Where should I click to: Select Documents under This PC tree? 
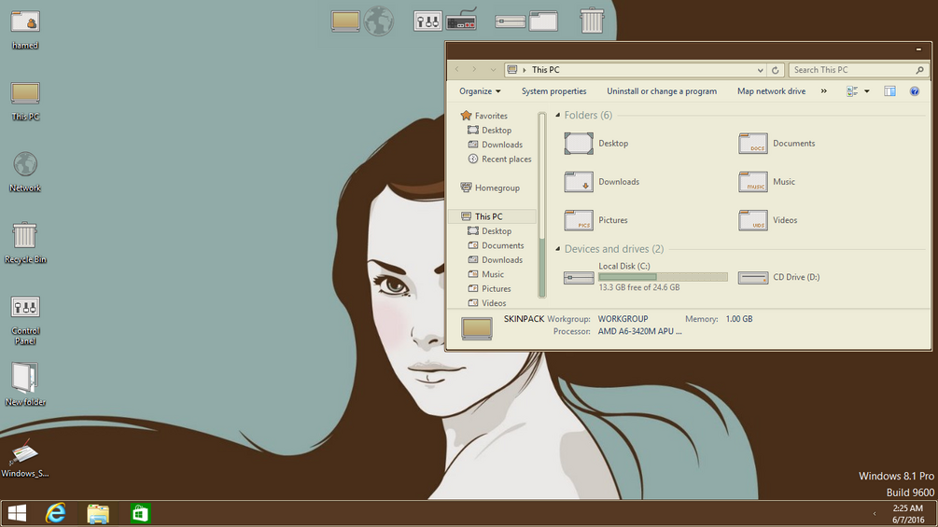click(x=496, y=245)
